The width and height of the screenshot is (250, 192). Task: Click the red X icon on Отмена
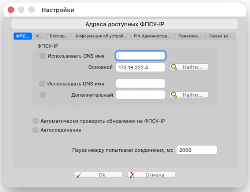[x=132, y=175]
